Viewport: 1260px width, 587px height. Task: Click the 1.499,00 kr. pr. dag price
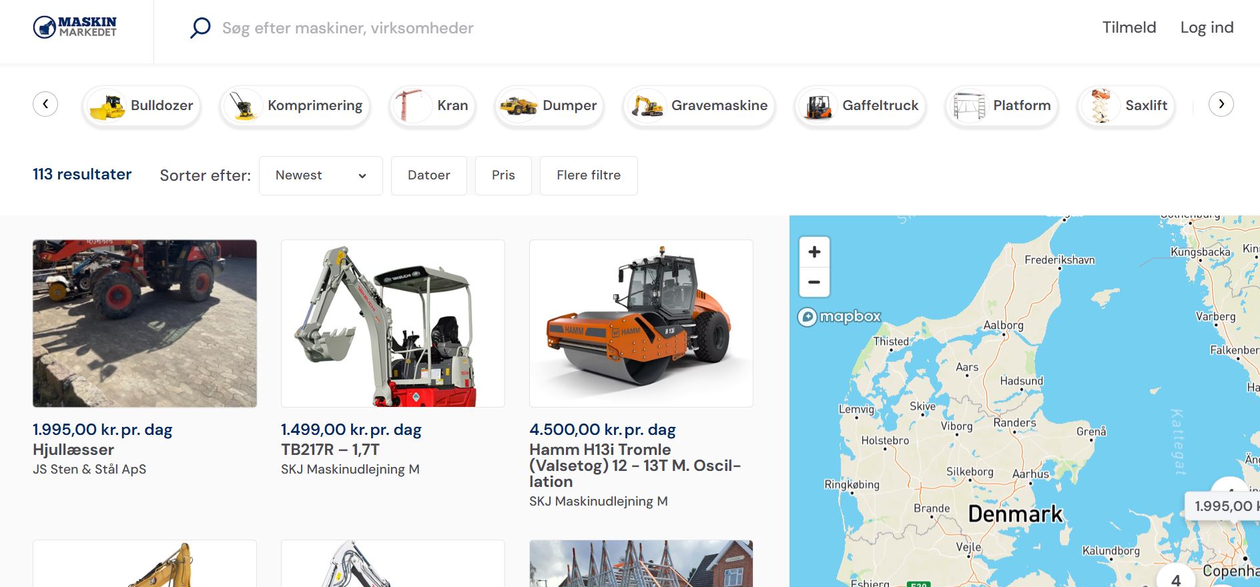point(351,430)
